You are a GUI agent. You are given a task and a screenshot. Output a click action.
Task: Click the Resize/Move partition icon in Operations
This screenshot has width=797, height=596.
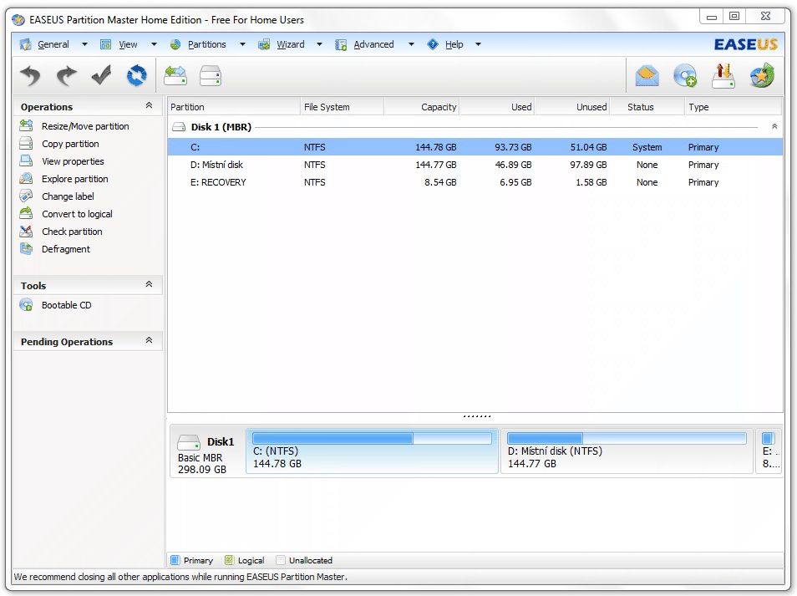(26, 125)
